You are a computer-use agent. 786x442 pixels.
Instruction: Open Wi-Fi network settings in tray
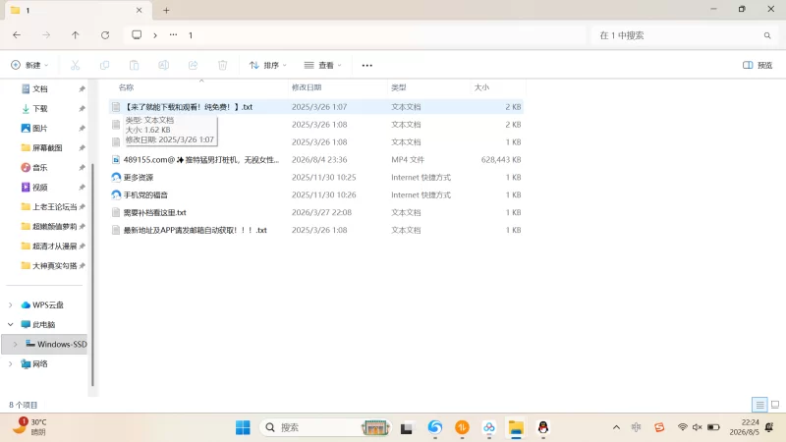[682, 427]
